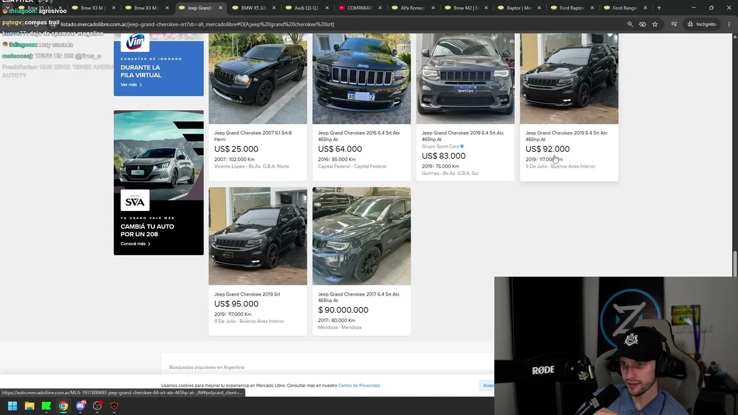Open OBS Studio from taskbar

point(97,406)
